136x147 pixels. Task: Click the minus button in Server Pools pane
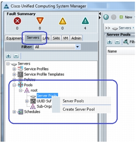click(x=117, y=42)
